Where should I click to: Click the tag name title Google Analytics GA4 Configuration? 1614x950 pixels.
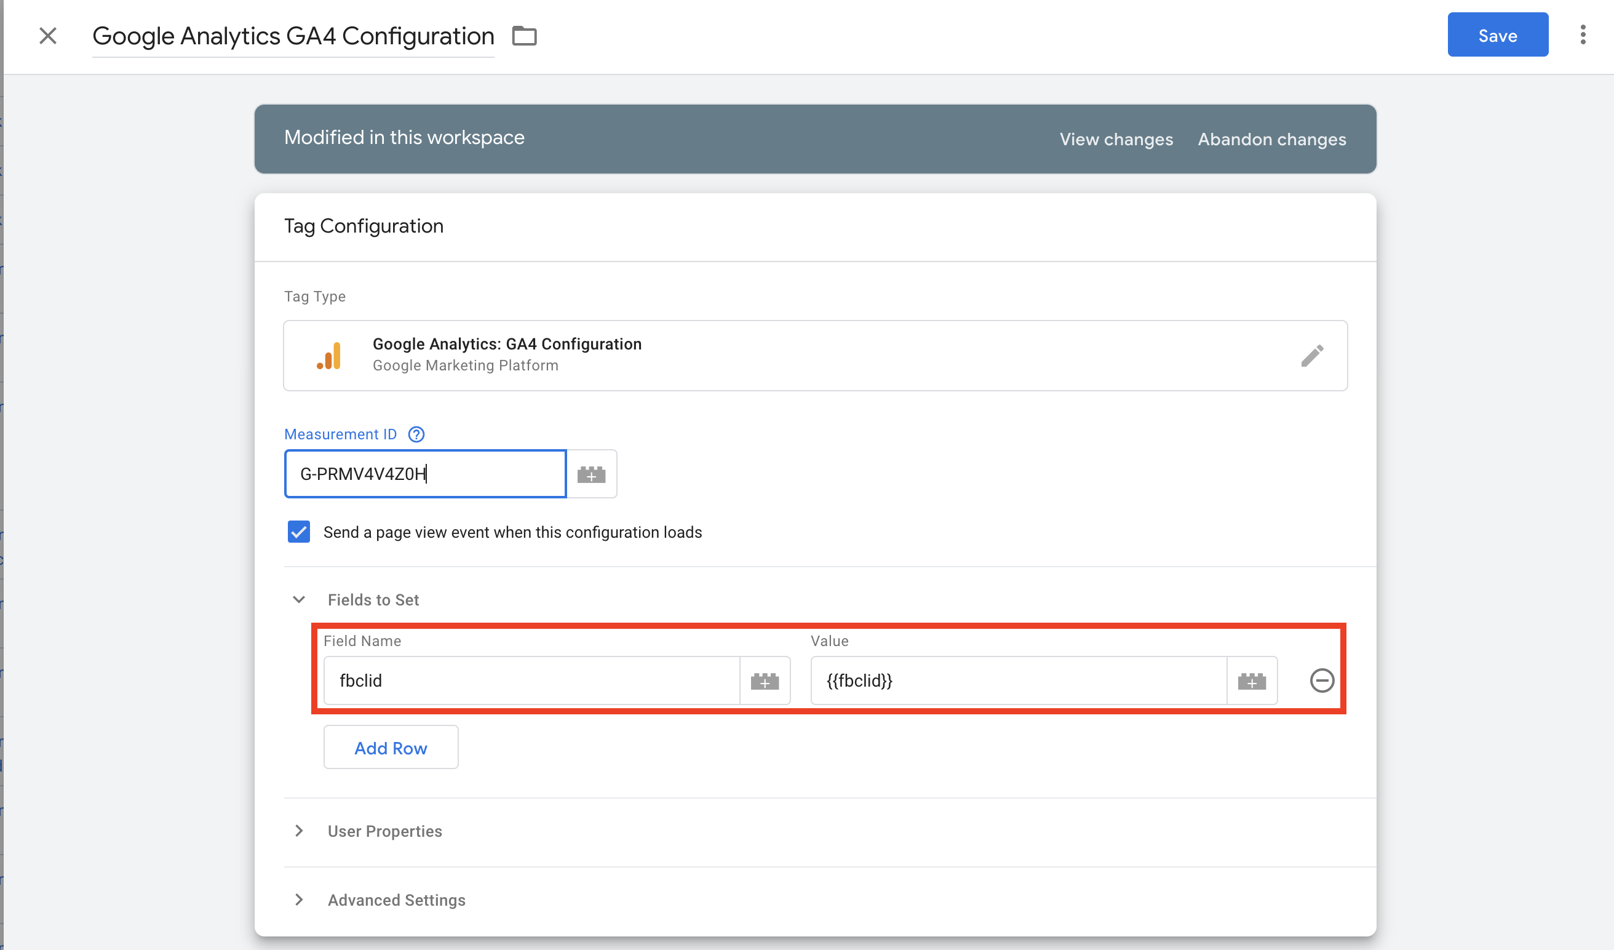click(x=293, y=36)
